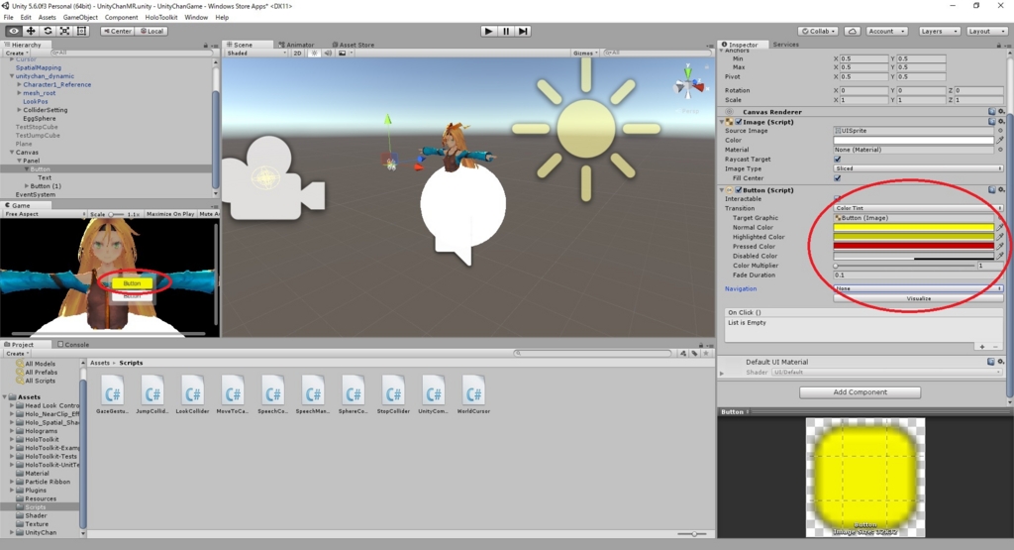Screen dimensions: 1014x550
Task: Open the cloud services icon
Action: tap(853, 31)
